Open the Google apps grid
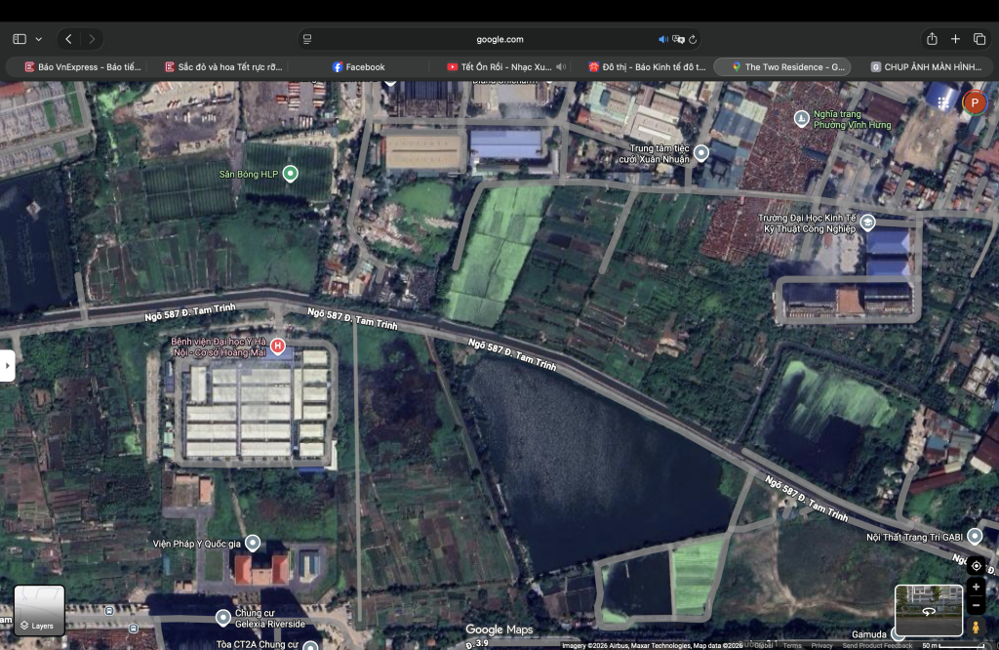The width and height of the screenshot is (999, 650). coord(943,102)
